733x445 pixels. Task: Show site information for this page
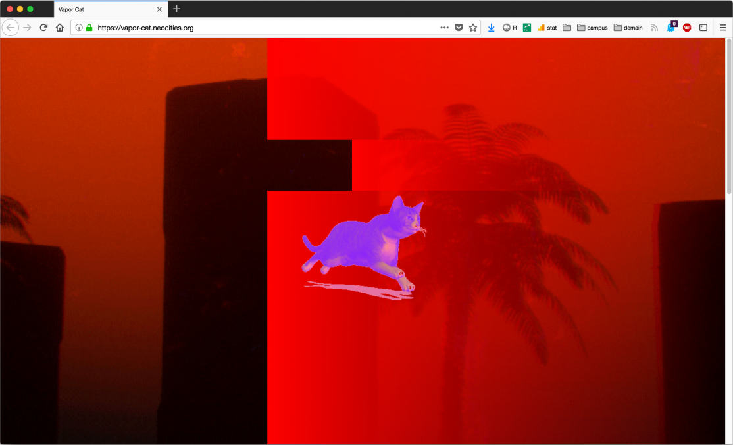(79, 28)
